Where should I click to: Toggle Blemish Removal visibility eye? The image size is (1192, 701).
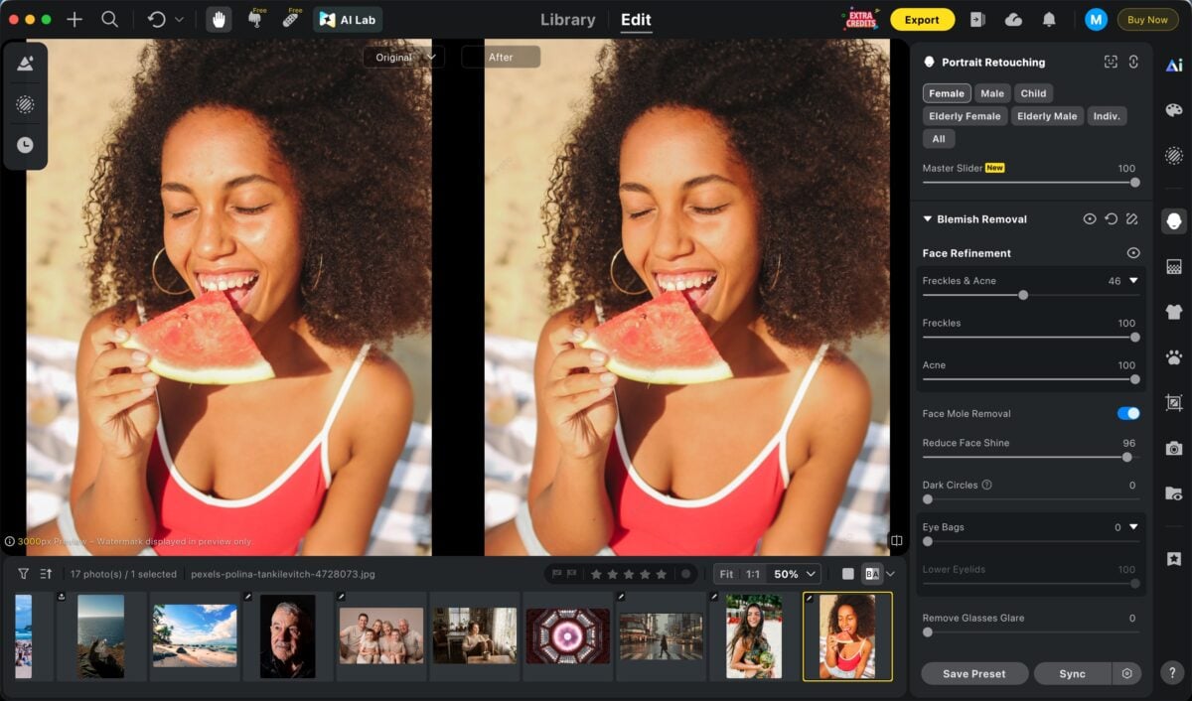point(1090,218)
